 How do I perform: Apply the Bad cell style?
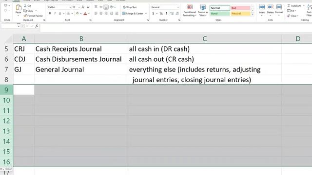coord(240,8)
